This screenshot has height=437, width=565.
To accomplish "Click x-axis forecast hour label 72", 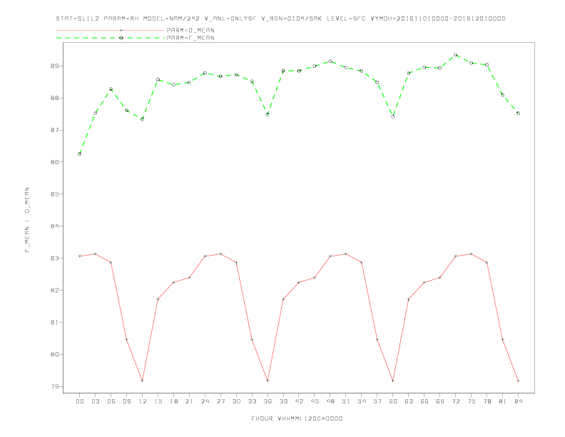I will tap(456, 401).
